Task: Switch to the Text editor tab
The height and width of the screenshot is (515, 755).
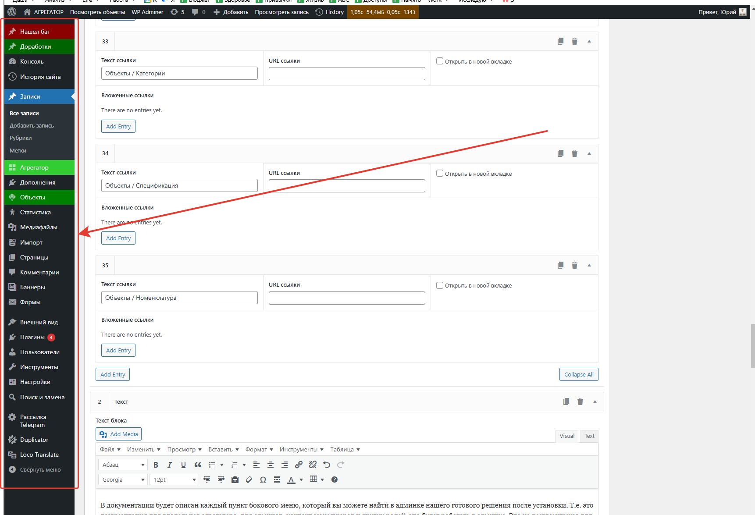Action: [589, 436]
